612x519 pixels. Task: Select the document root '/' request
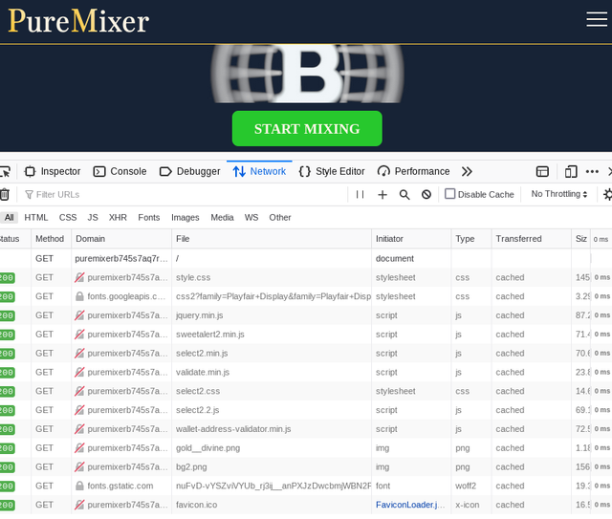click(x=306, y=259)
